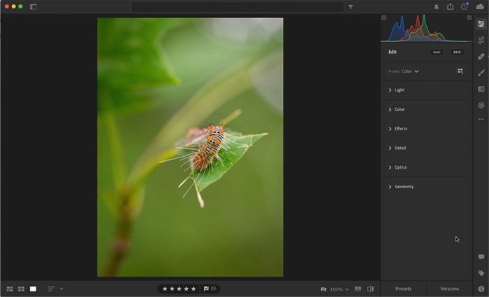
Task: Click the fourth rating star
Action: (187, 289)
